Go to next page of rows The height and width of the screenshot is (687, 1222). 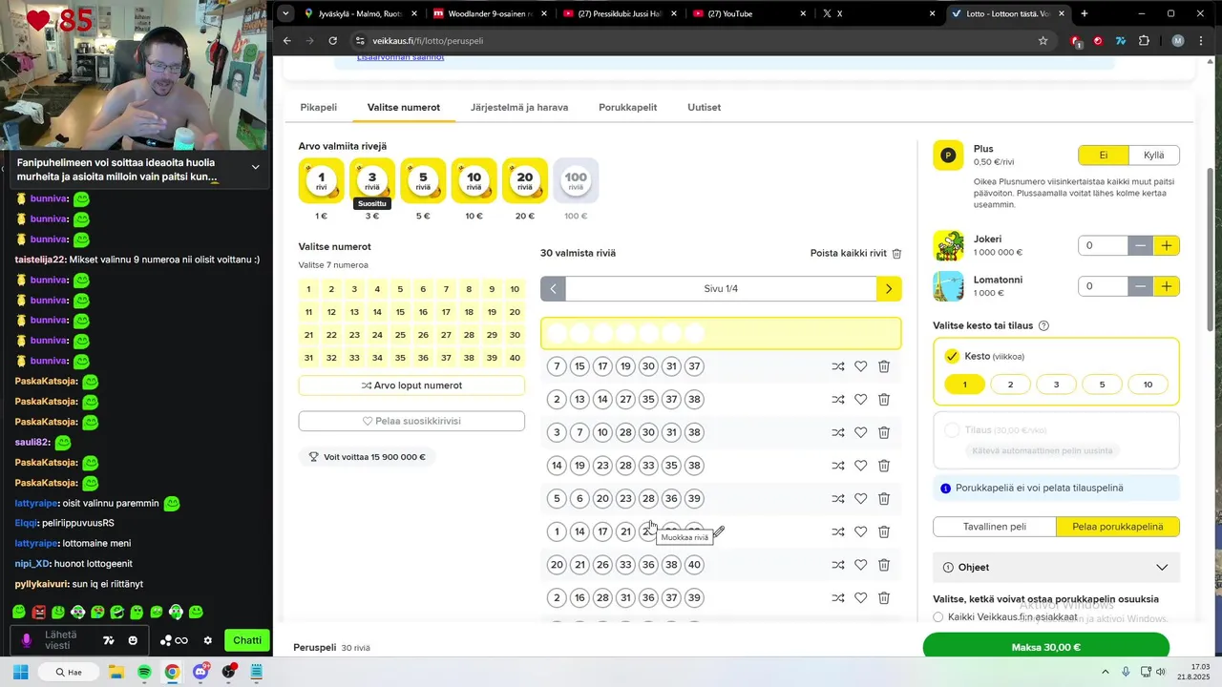click(889, 289)
